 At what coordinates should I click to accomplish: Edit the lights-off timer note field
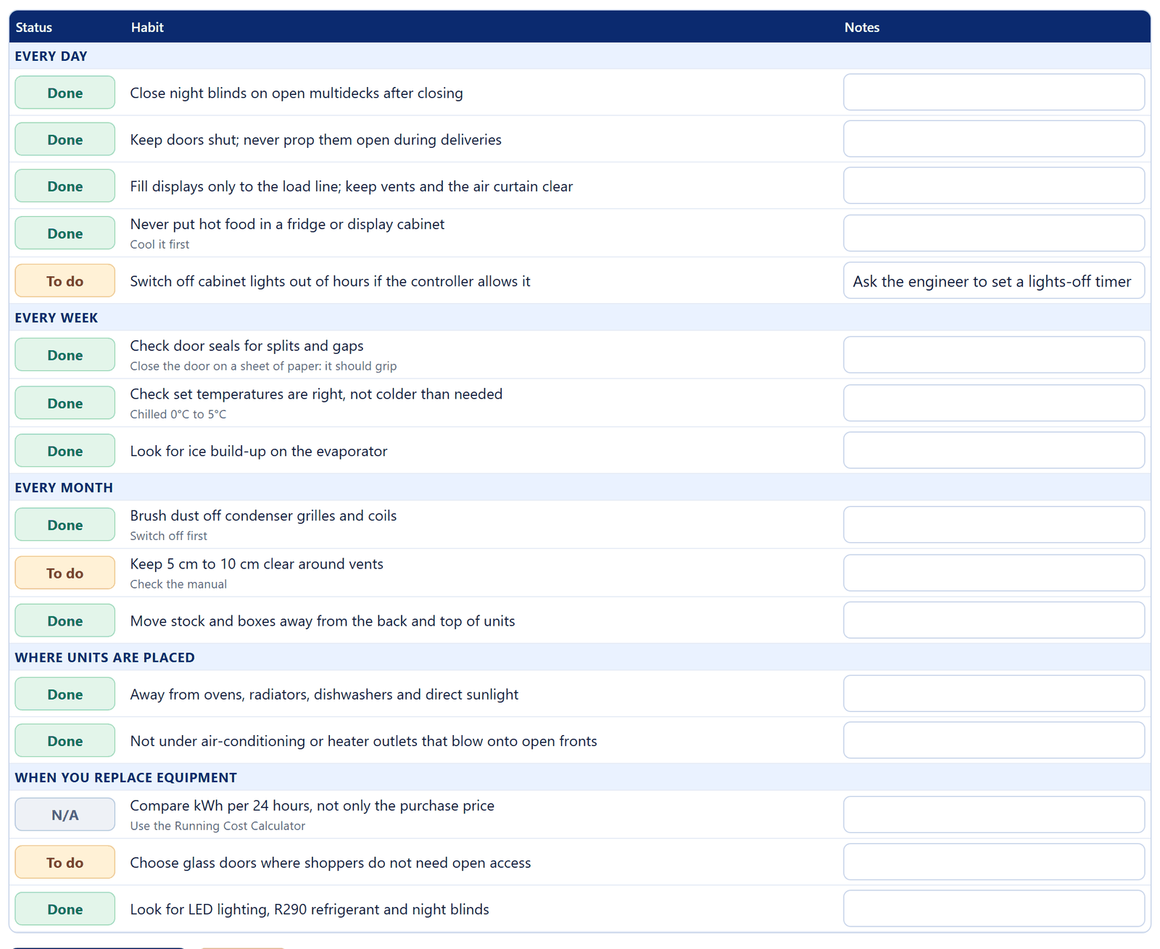click(x=994, y=281)
